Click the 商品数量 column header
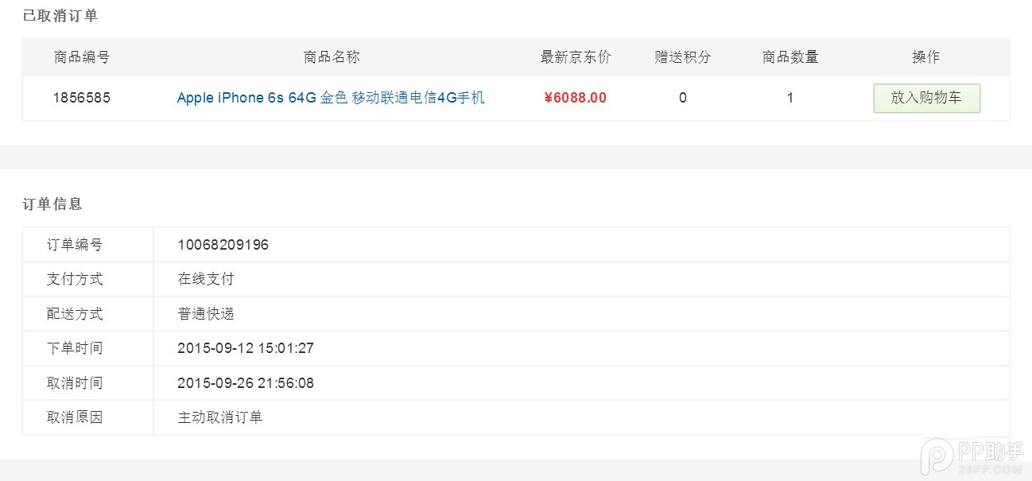1032x481 pixels. [790, 57]
